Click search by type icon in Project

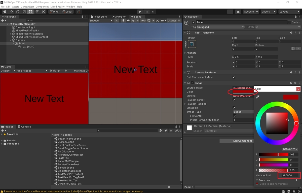point(161,131)
